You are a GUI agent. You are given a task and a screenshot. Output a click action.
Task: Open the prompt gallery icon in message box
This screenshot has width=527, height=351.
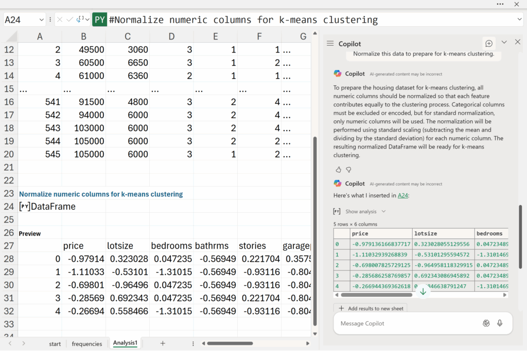pos(486,323)
